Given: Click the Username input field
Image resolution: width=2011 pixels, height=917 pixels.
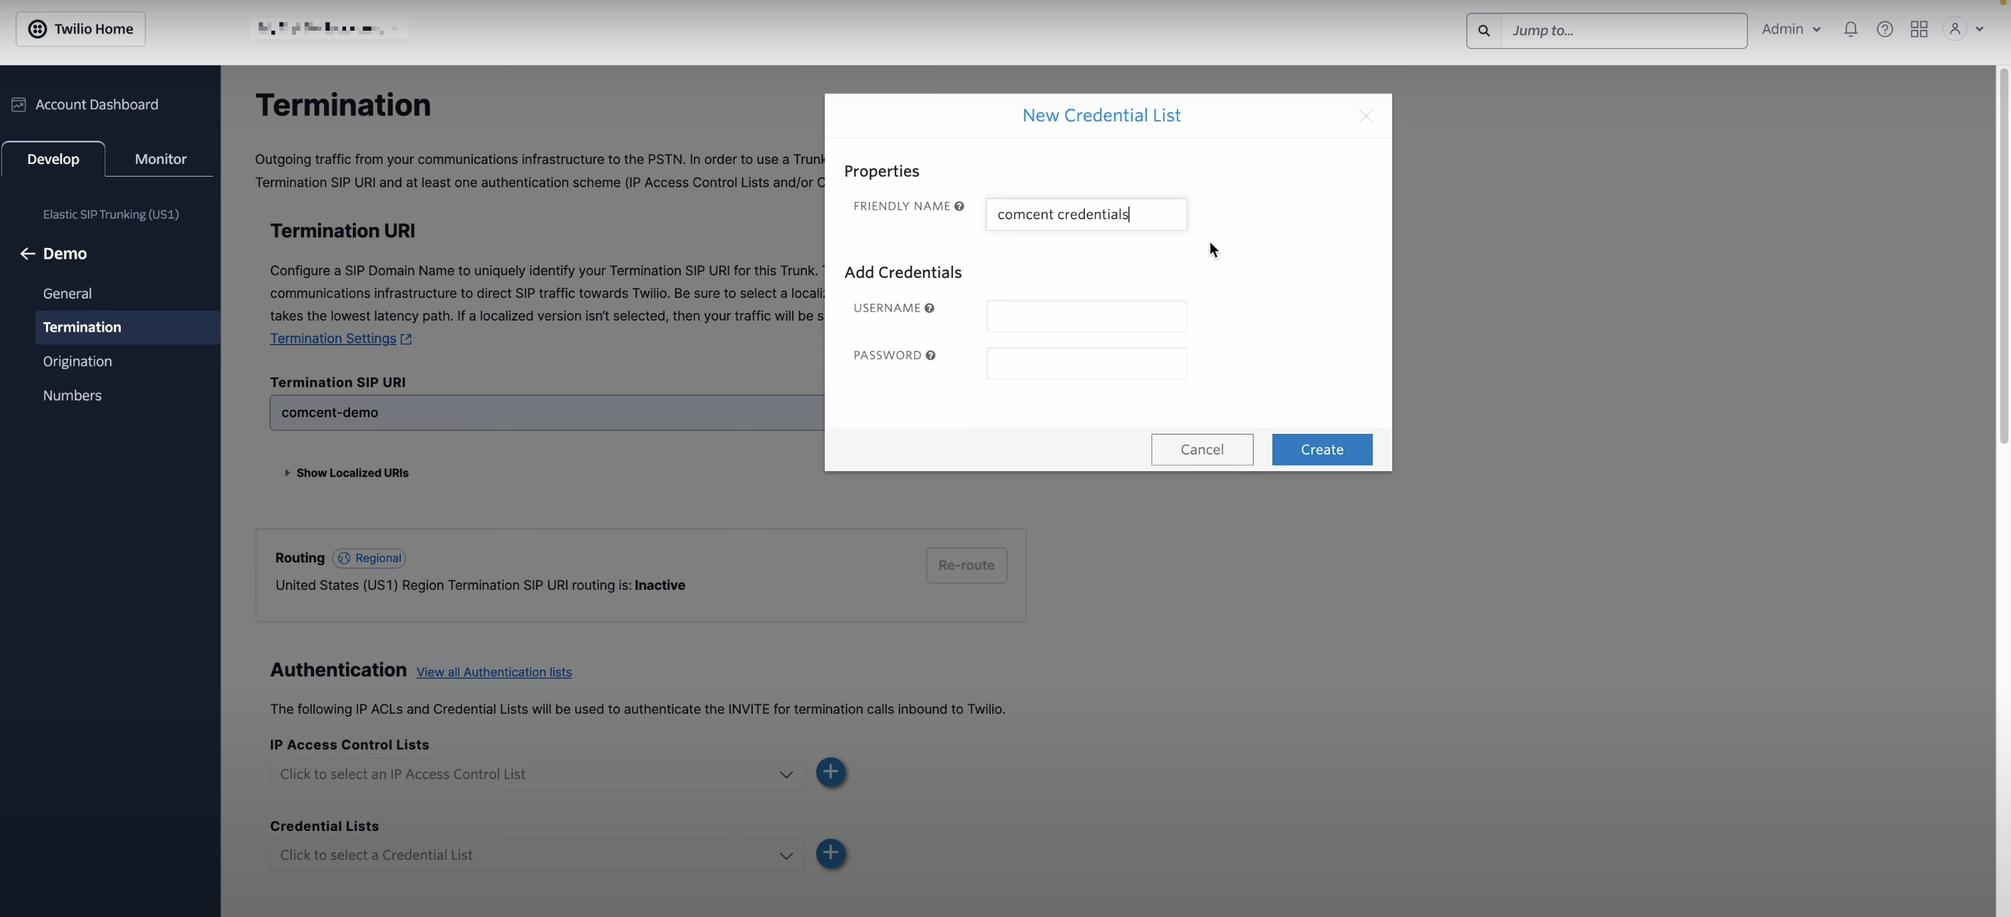Looking at the screenshot, I should 1086,316.
